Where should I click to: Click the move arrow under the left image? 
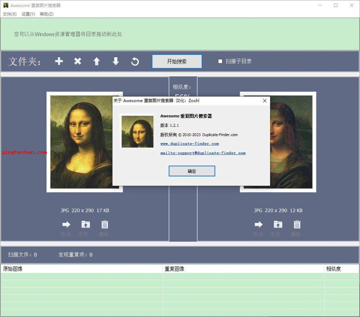pos(66,224)
